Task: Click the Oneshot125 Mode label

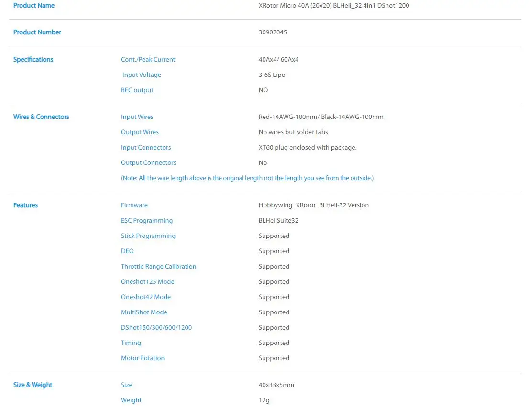Action: pos(147,281)
